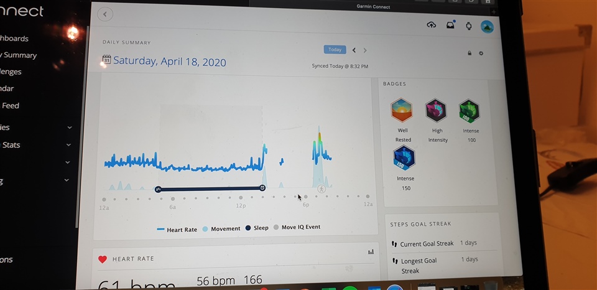Click the Saturday, April 18, 2020 date
Viewport: 597px width, 290px height.
[x=169, y=62]
